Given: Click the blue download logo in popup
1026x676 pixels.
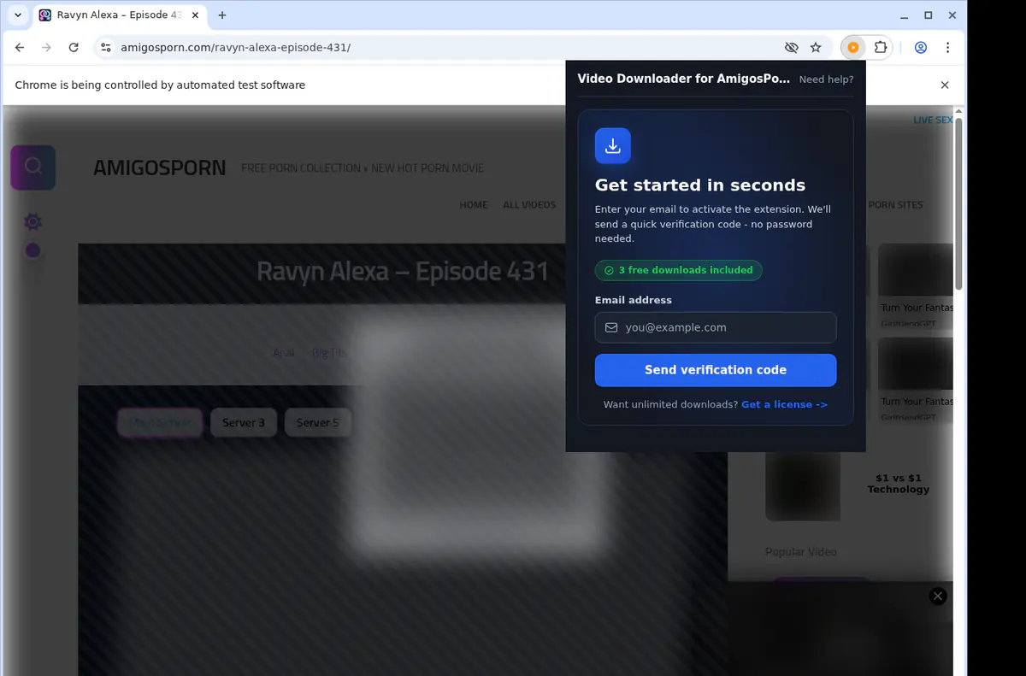Looking at the screenshot, I should coord(613,146).
